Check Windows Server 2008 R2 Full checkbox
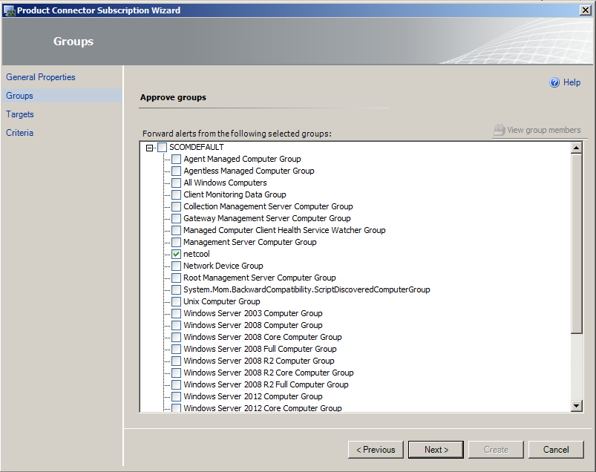Screen dimensions: 596x472 176,384
